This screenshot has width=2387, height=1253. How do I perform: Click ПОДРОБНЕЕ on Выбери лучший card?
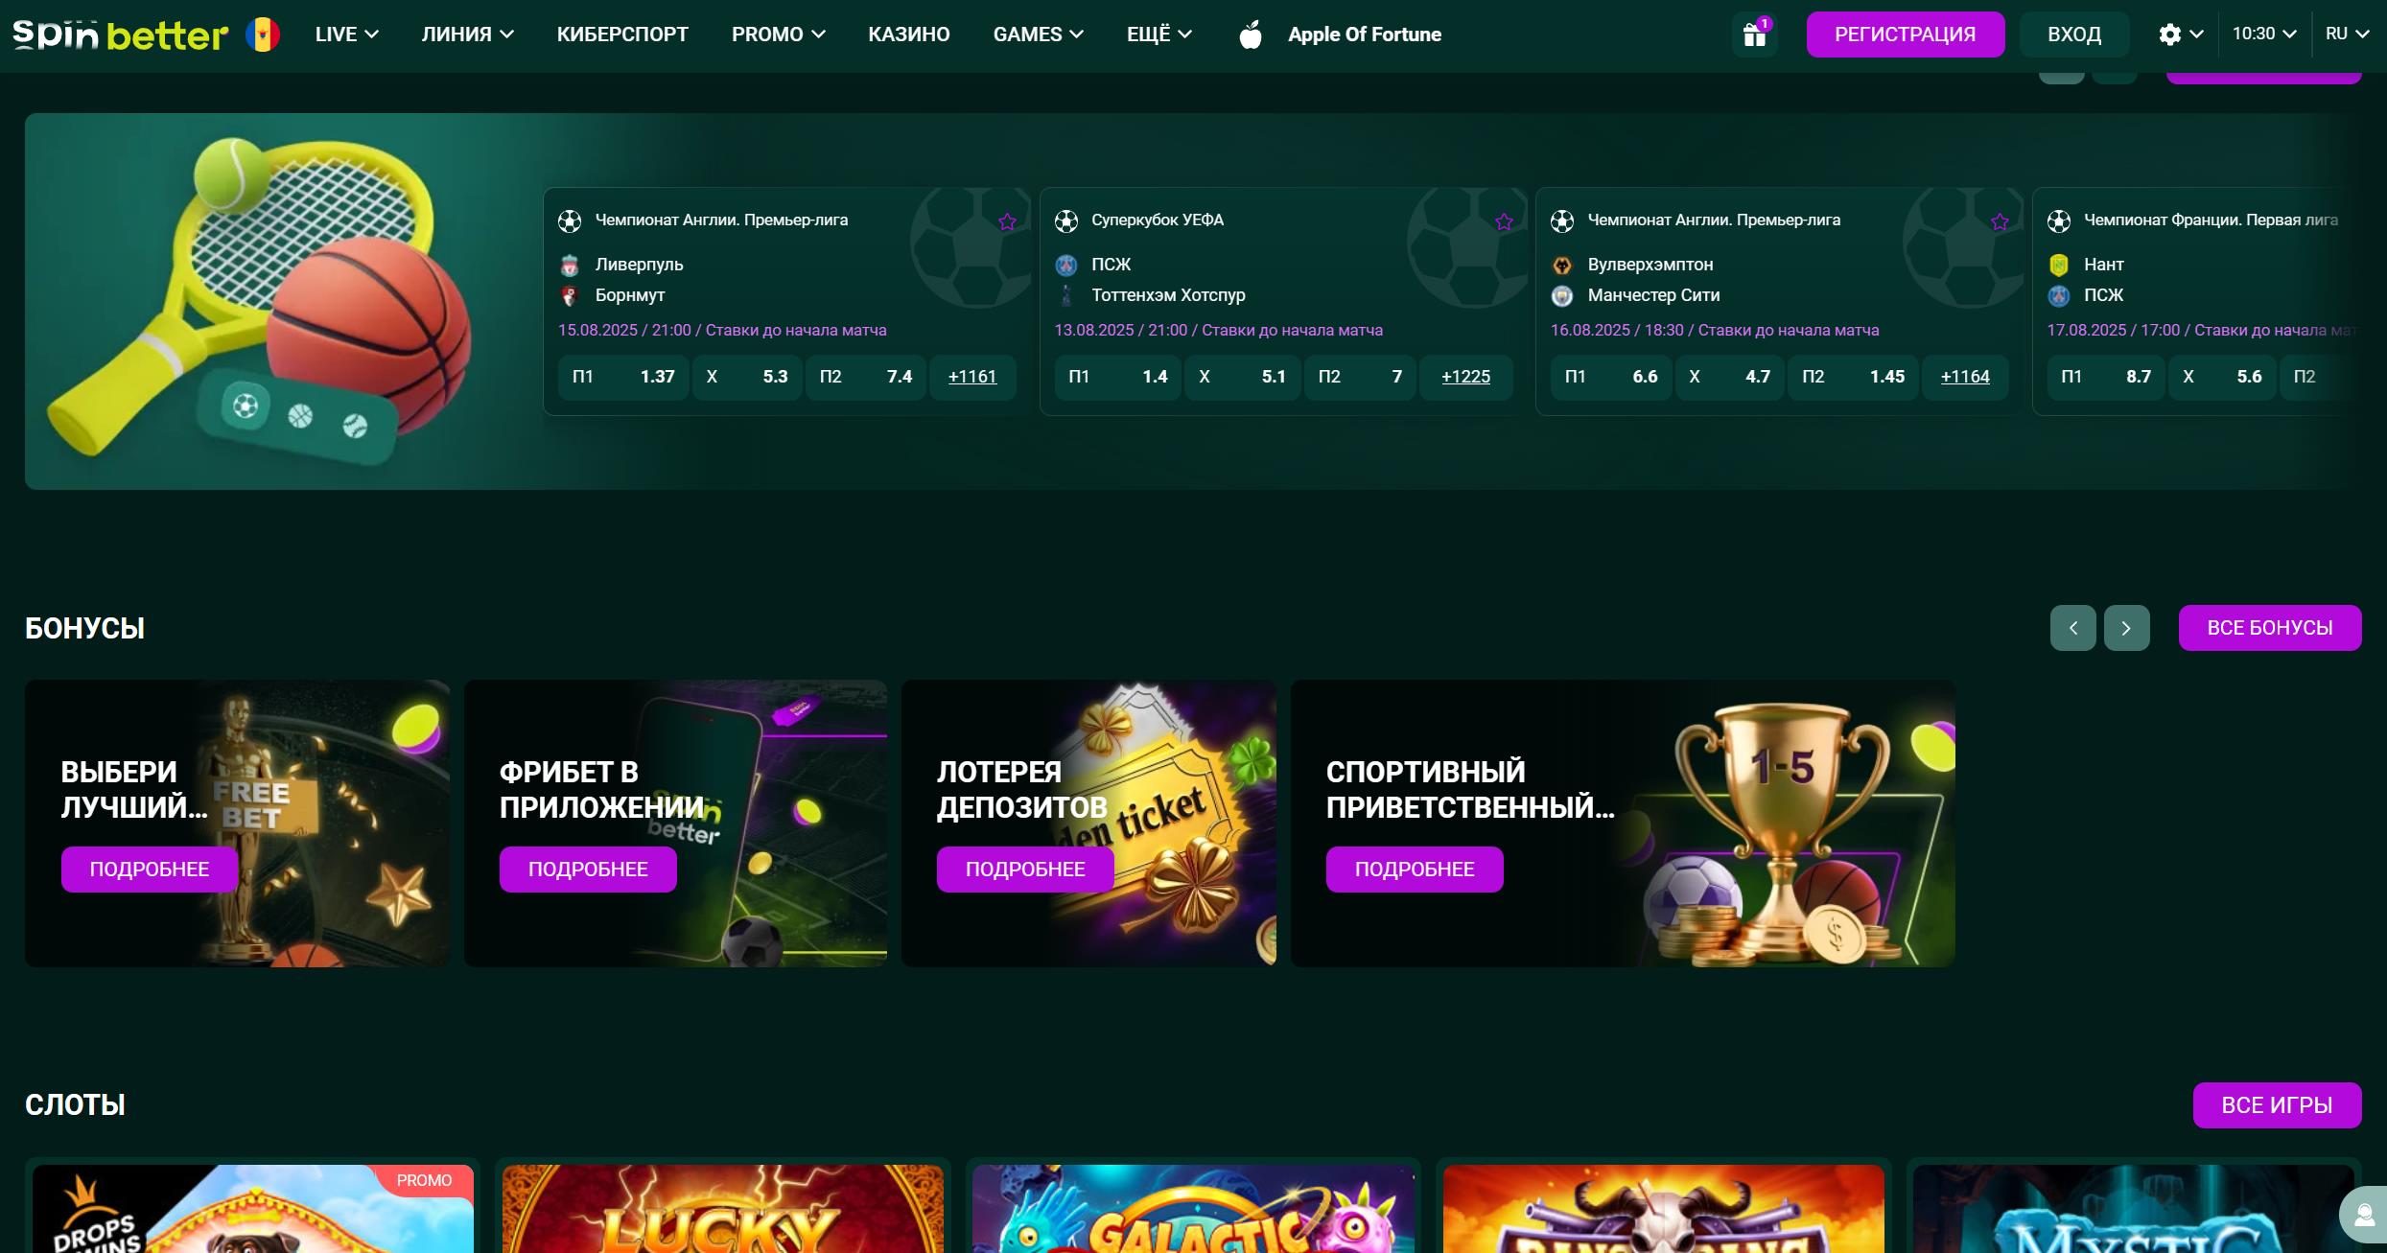pyautogui.click(x=150, y=870)
